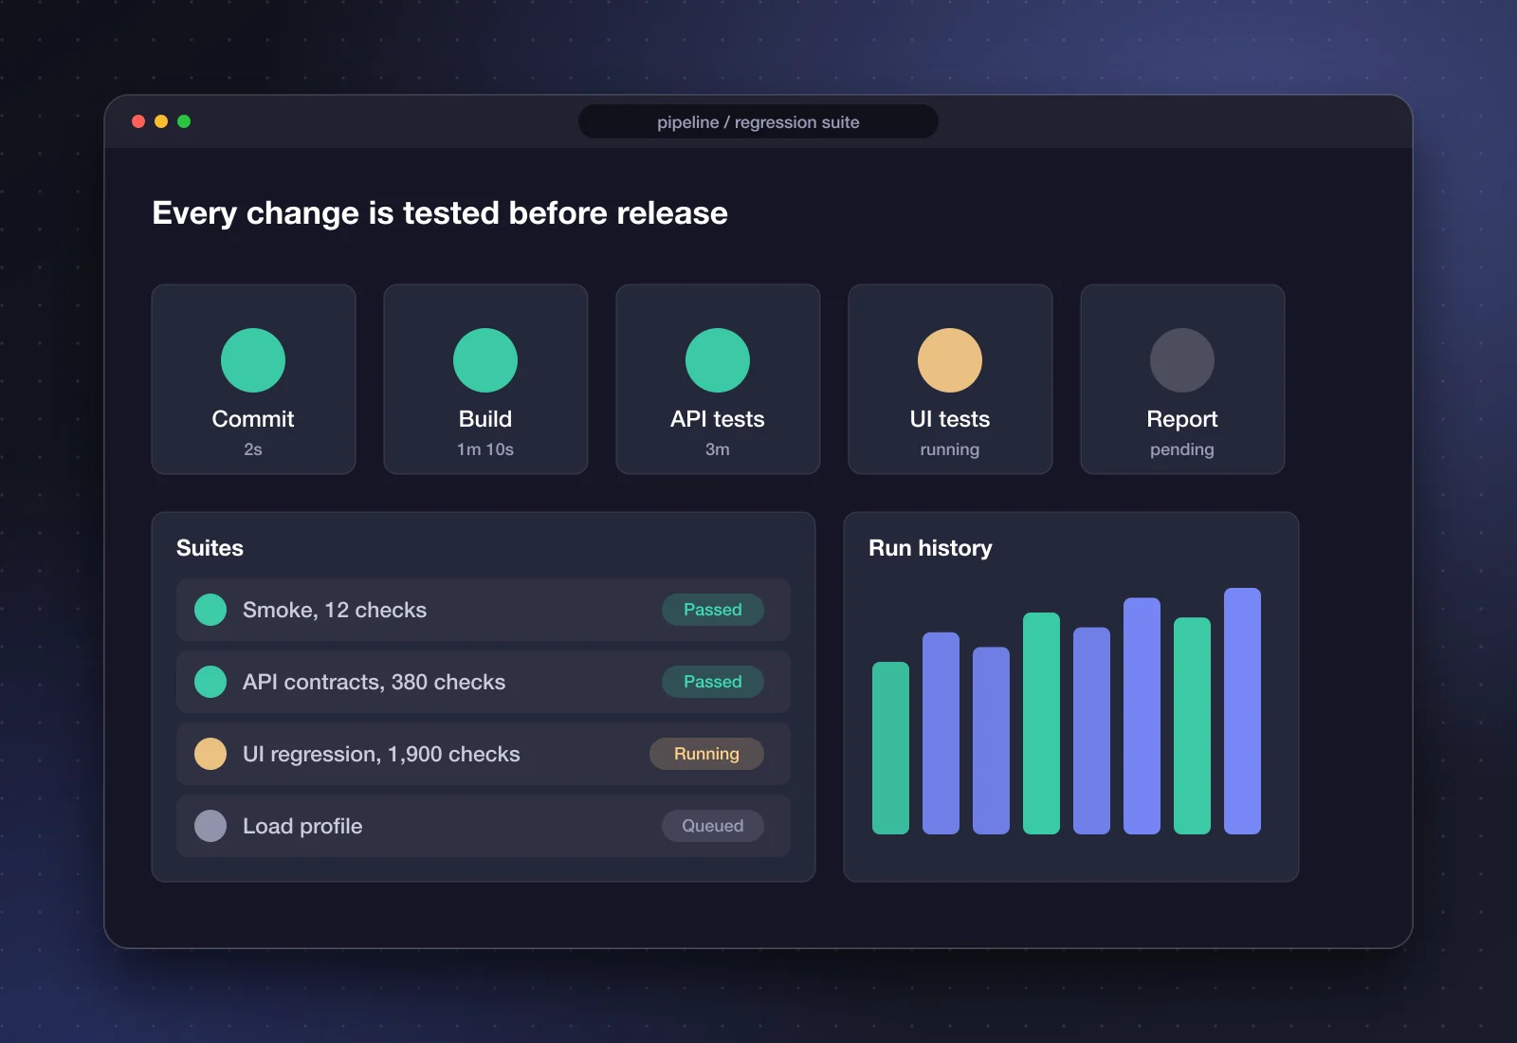Click the Queued badge on Load profile

click(713, 826)
